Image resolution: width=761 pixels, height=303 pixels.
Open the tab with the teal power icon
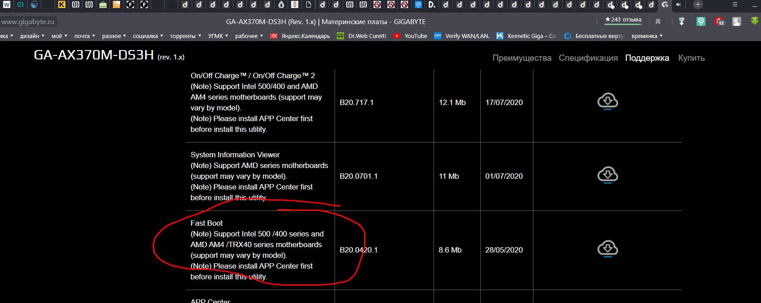(x=21, y=4)
